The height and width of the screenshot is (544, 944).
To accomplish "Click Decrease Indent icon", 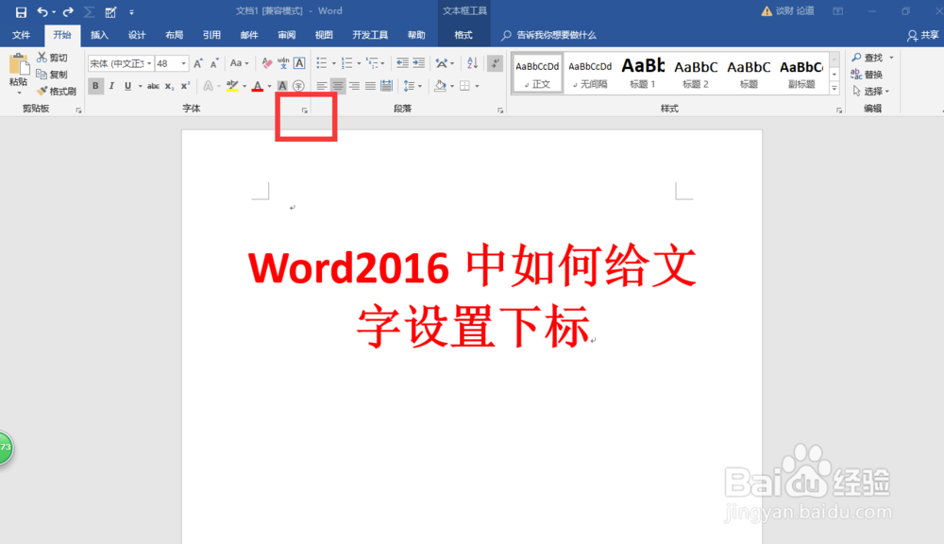I will tap(402, 63).
